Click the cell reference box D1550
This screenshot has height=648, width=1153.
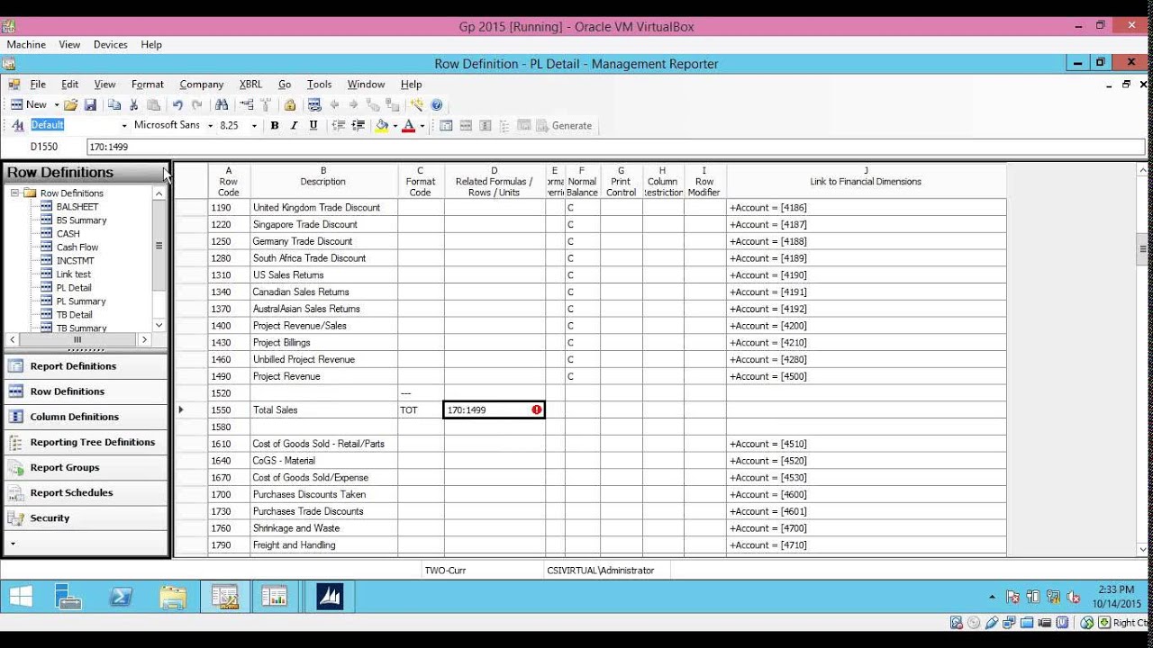(44, 147)
